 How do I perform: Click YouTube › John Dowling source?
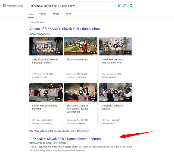point(42,123)
